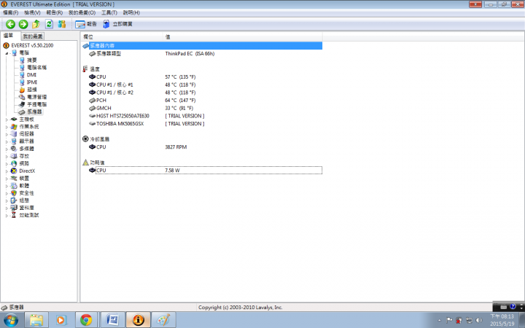This screenshot has height=328, width=525.
Task: Open Windows Media Player from the taskbar
Action: click(61, 320)
